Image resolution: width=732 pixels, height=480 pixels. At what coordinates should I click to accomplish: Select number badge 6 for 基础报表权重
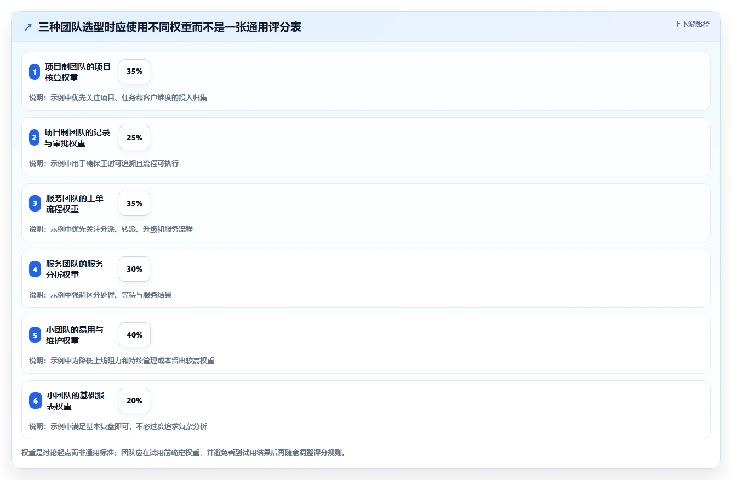(36, 401)
